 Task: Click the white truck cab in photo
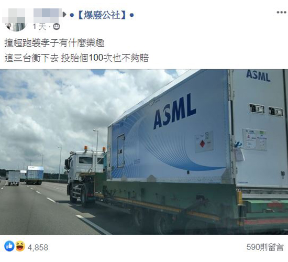84,166
